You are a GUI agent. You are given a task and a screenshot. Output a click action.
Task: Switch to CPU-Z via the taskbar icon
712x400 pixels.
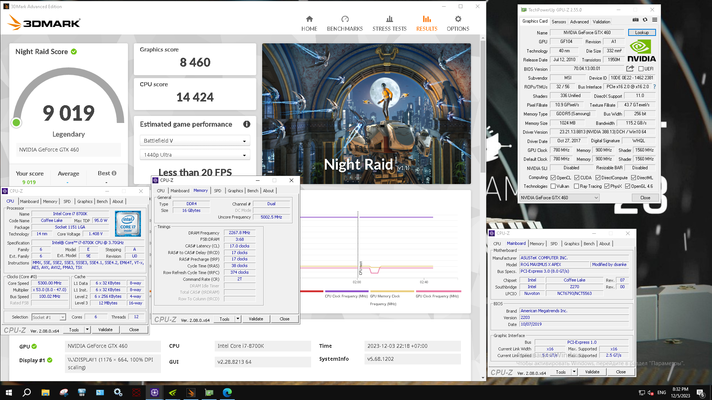[x=155, y=393]
